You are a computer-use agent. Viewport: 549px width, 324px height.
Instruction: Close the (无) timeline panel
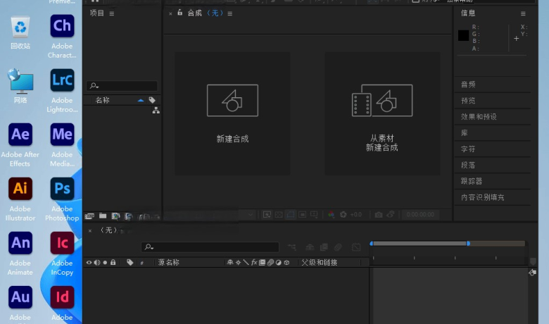pos(90,231)
